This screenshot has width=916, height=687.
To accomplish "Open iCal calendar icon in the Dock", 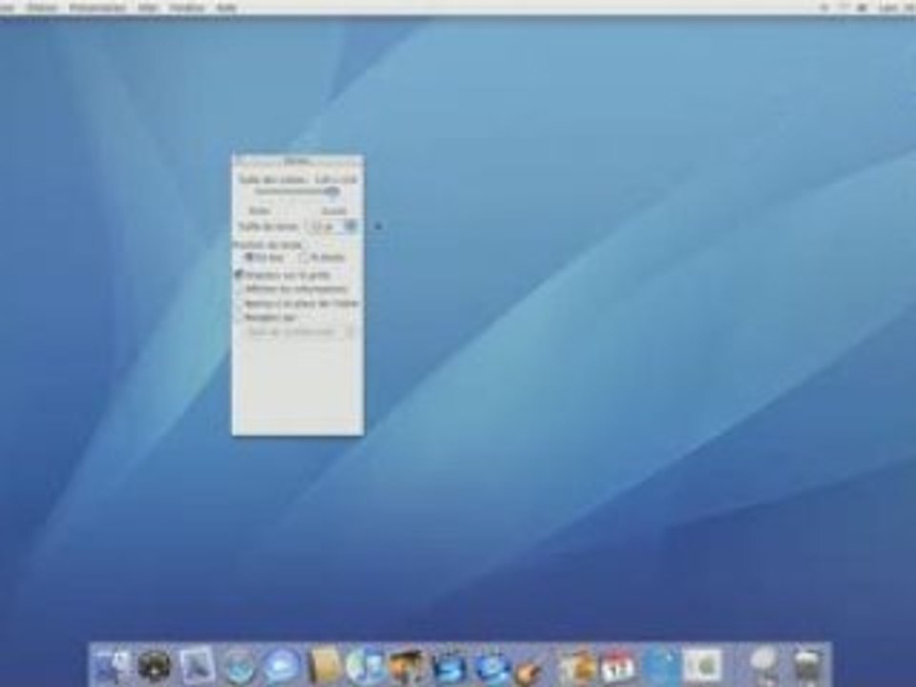I will [617, 666].
